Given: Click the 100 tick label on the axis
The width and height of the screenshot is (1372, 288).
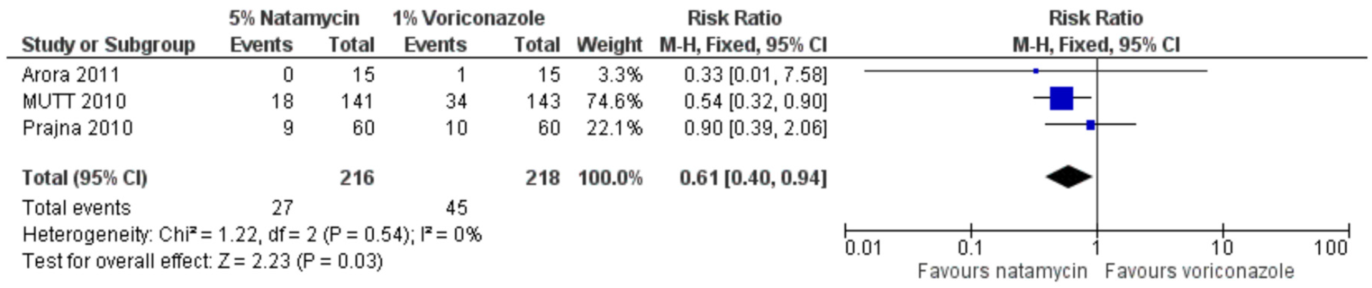Looking at the screenshot, I should pyautogui.click(x=1330, y=247).
